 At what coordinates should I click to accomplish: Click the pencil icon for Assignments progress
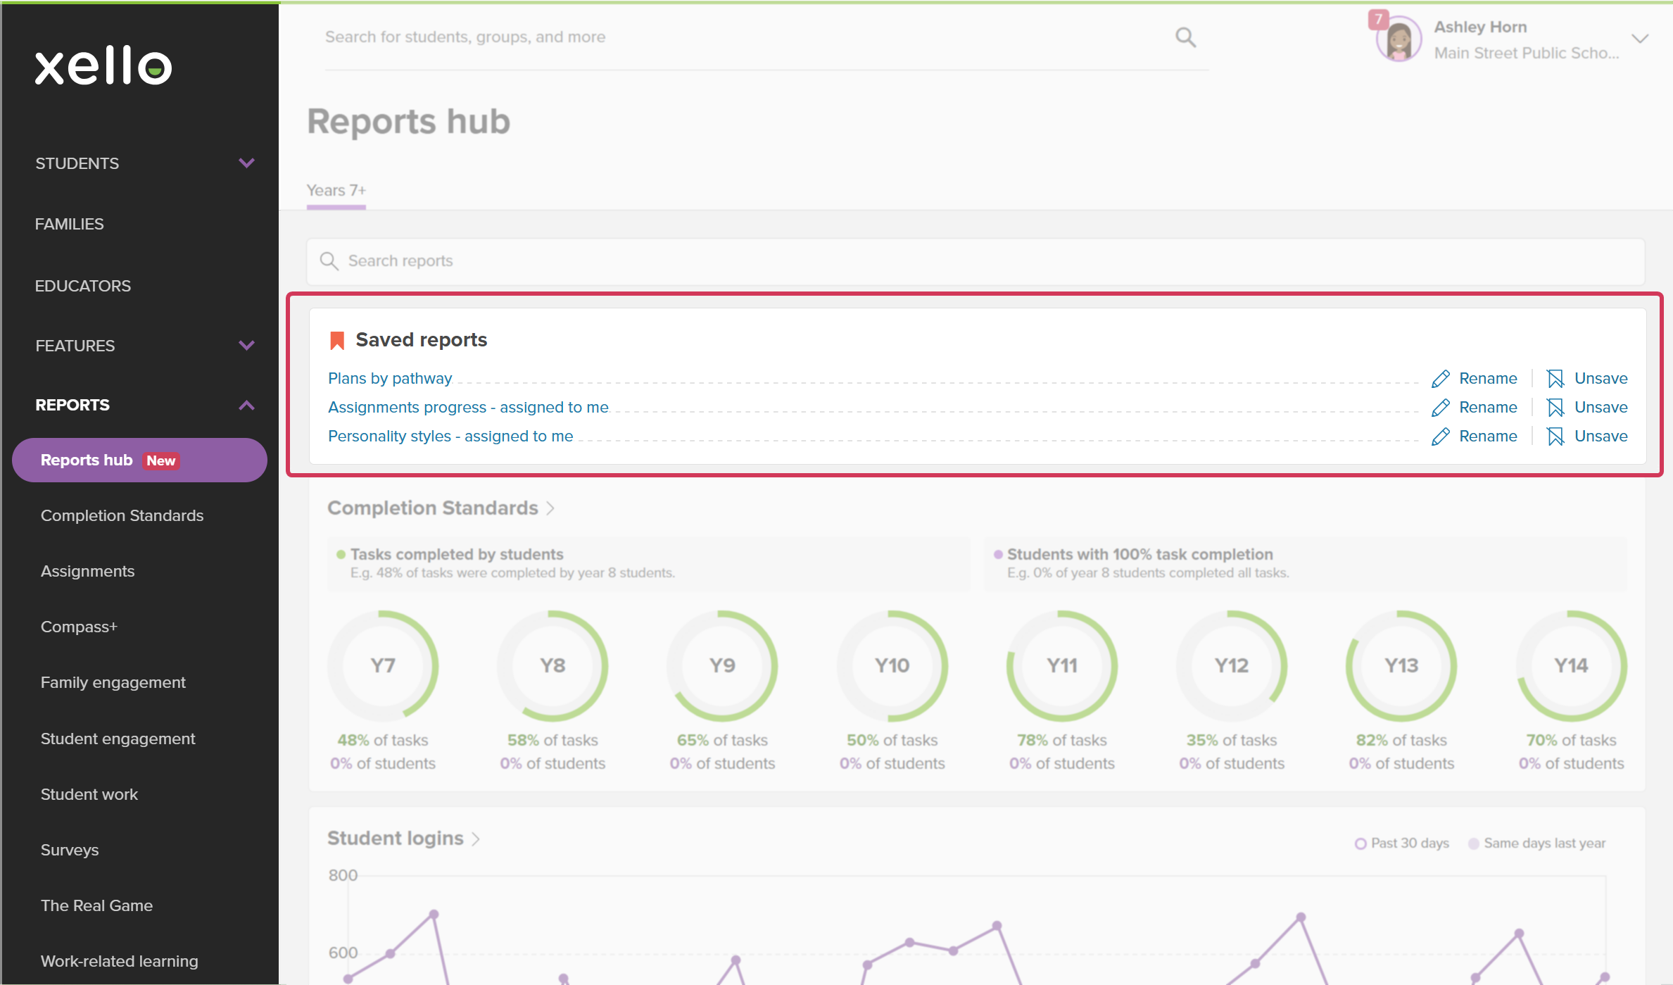[1440, 408]
